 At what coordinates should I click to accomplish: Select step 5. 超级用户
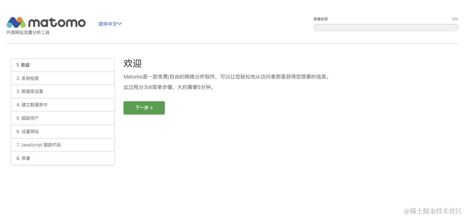click(63, 118)
